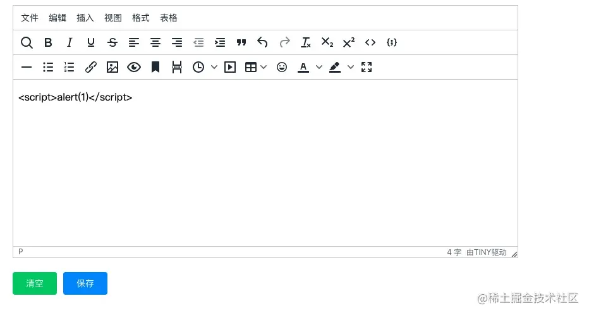Expand the date/time format dropdown
This screenshot has width=589, height=315.
pos(214,67)
